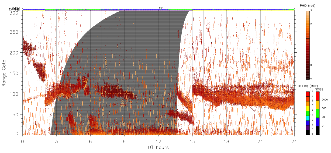331x153 pixels.
Task: Click the "13" label in TX FRQ legend
Action: tap(312, 115)
